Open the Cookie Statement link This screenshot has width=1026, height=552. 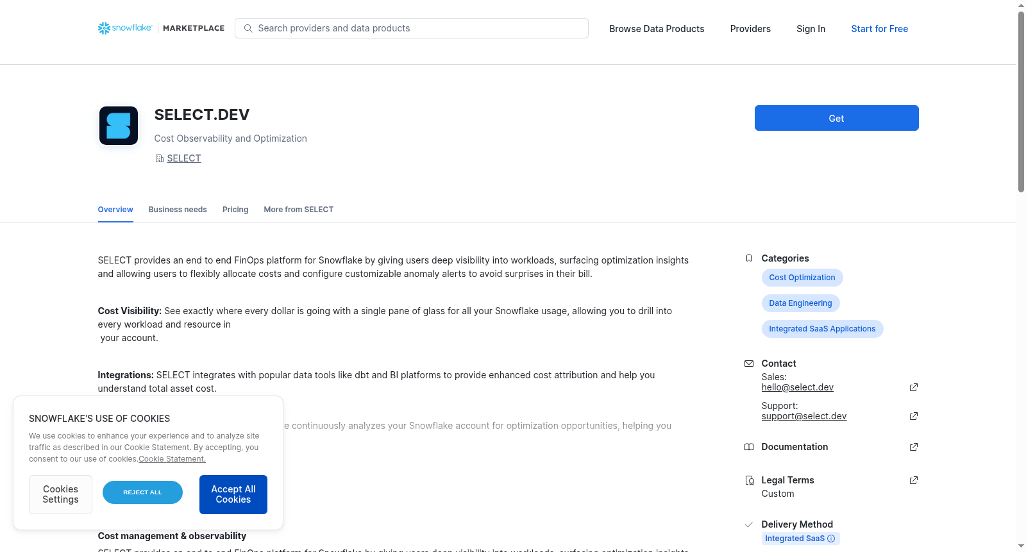click(x=172, y=459)
